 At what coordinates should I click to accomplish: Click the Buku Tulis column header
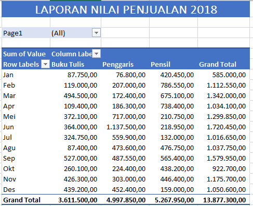point(68,64)
